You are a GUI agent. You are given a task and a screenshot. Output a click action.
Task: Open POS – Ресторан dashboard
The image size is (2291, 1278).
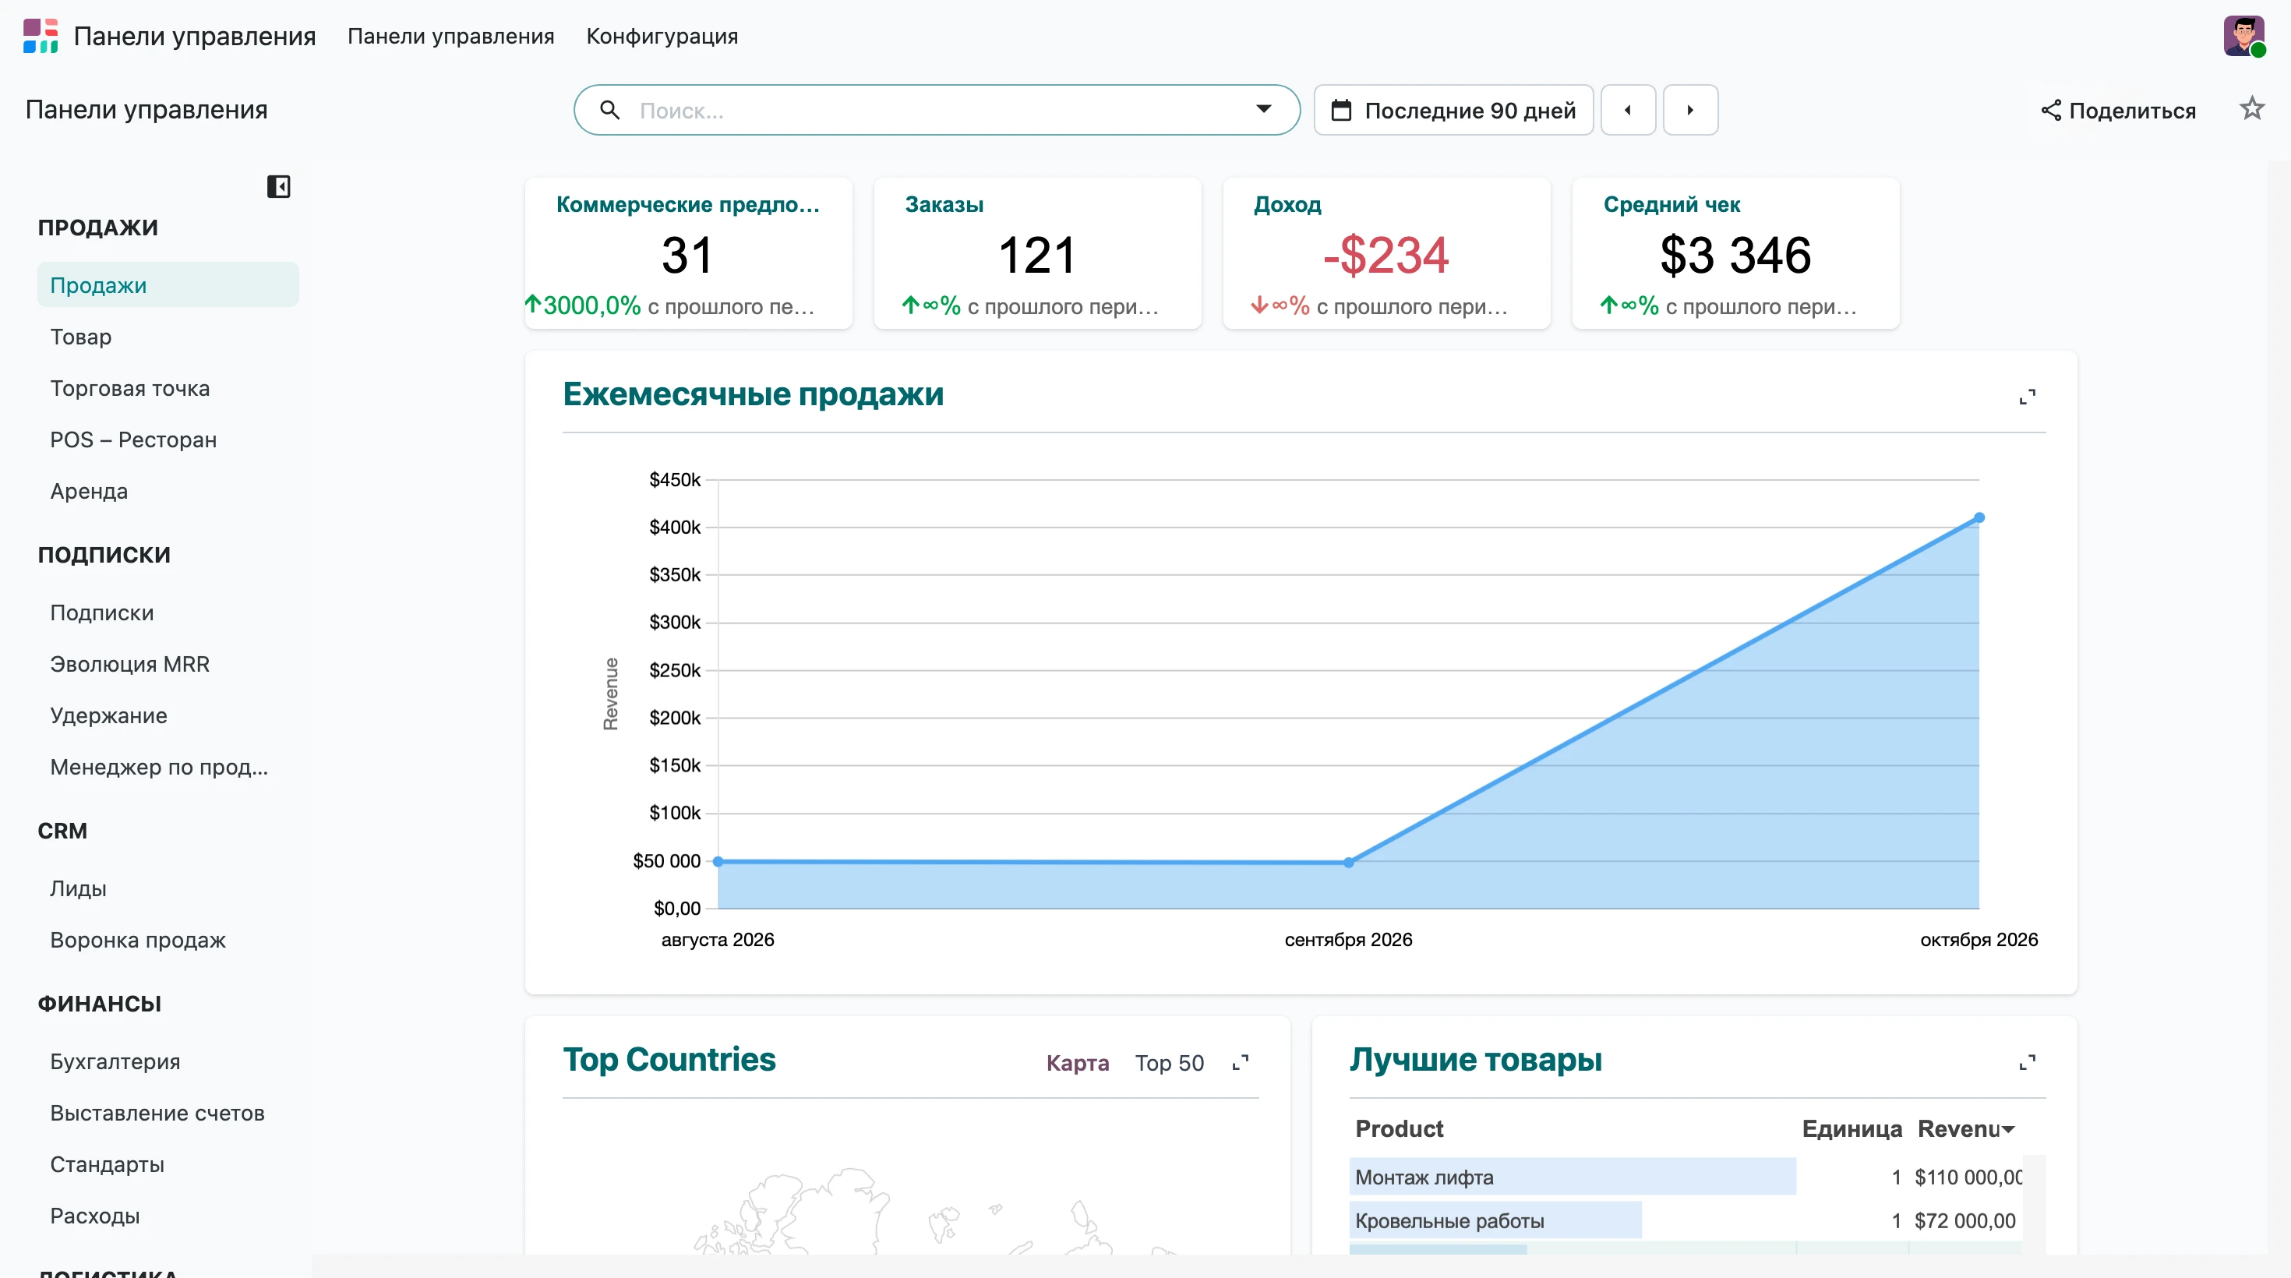click(168, 440)
